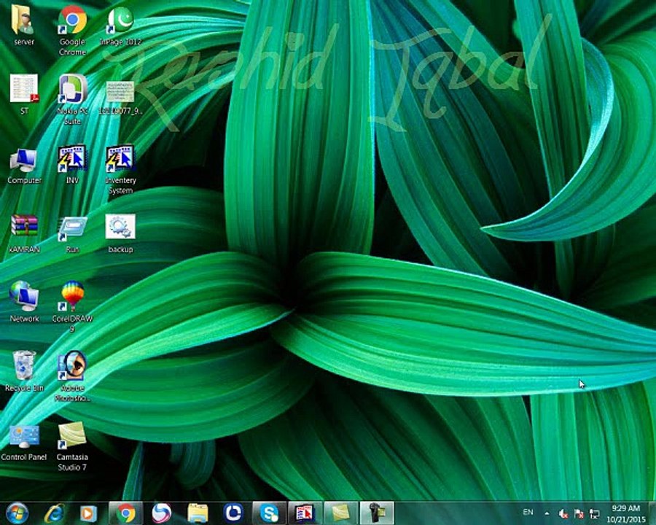Select the Camtasia Studio 7 icon
The image size is (656, 525).
72,436
